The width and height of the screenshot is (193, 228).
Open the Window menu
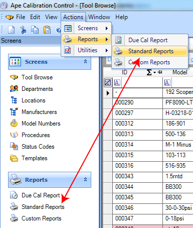point(99,17)
